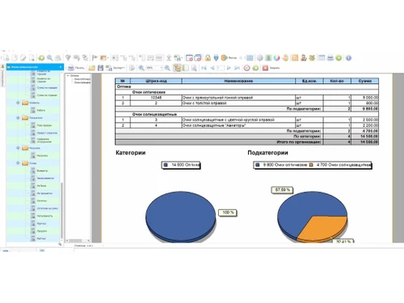Click the Наименование column header in the report

pos(238,81)
